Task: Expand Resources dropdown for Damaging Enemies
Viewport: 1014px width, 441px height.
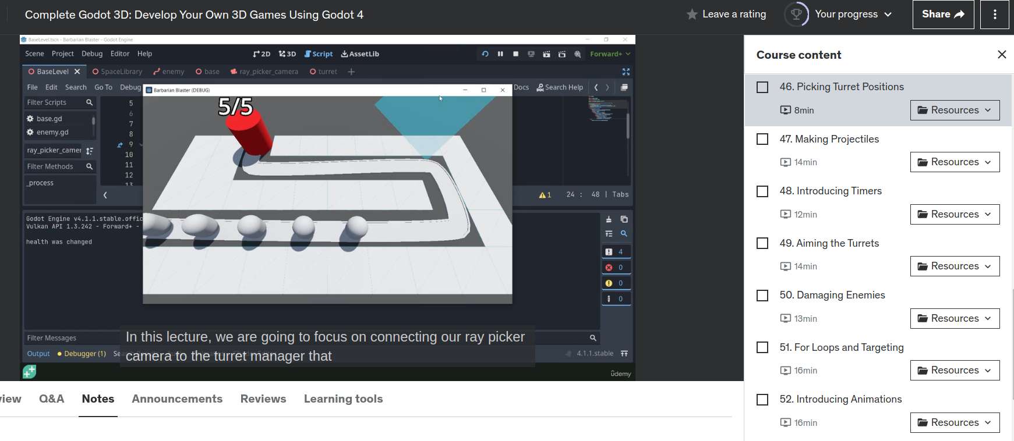Action: tap(955, 318)
